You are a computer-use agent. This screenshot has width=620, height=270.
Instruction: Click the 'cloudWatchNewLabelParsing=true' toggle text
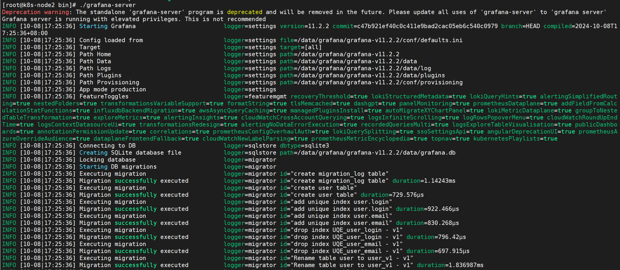click(255, 139)
